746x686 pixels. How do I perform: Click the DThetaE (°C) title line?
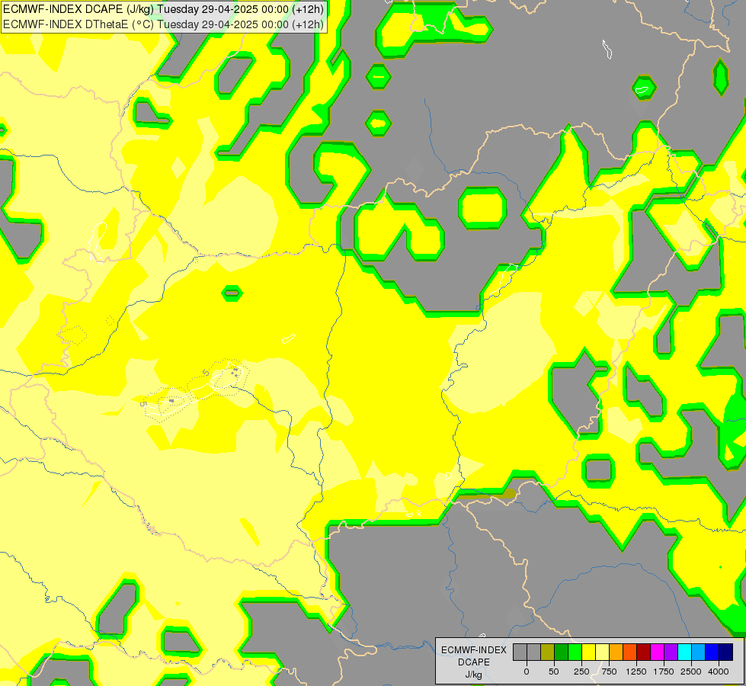163,24
